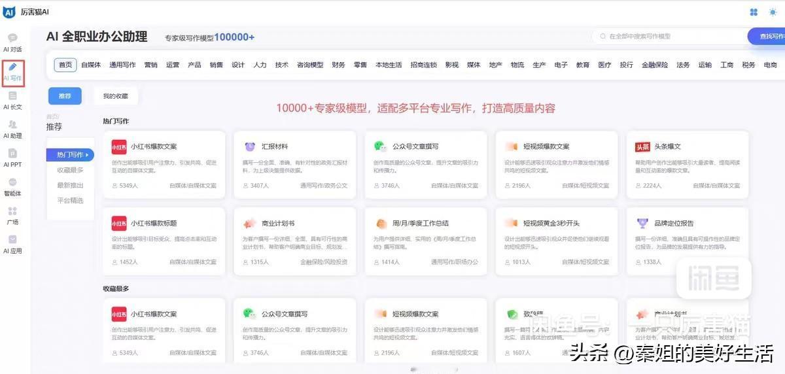Select 平台精选 in the filter list
Image resolution: width=785 pixels, height=374 pixels.
pyautogui.click(x=70, y=200)
